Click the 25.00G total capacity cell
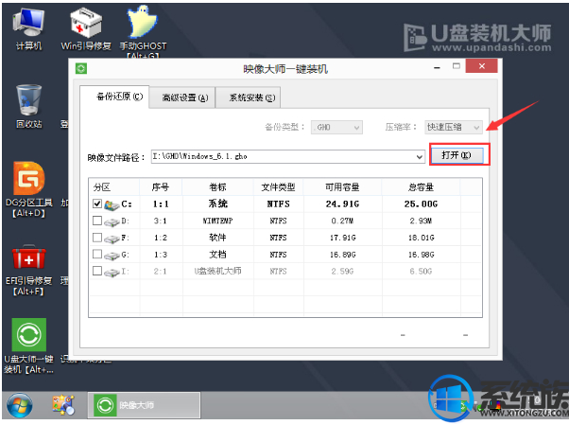This screenshot has height=425, width=569. [x=421, y=204]
